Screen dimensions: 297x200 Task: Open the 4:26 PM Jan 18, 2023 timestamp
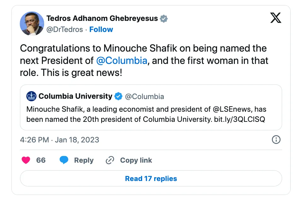(x=60, y=140)
